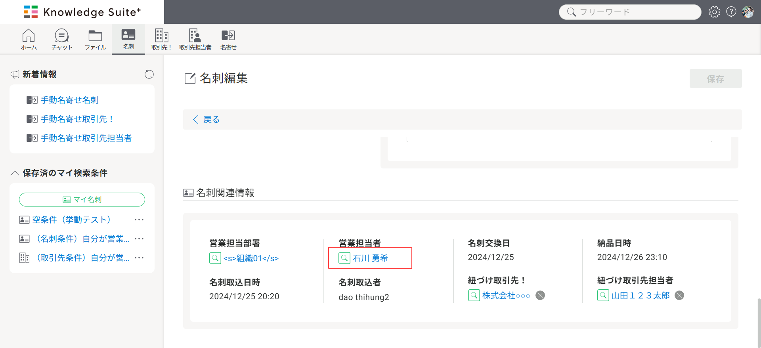Open the 取引先! building icon
This screenshot has width=761, height=348.
[x=161, y=39]
